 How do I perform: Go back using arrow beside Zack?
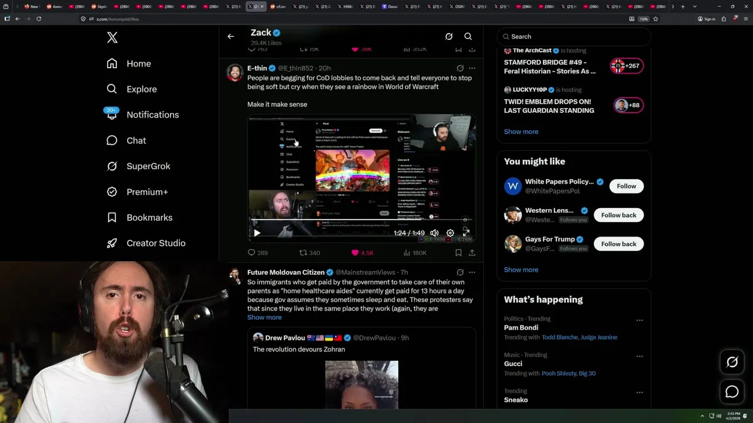coord(231,36)
